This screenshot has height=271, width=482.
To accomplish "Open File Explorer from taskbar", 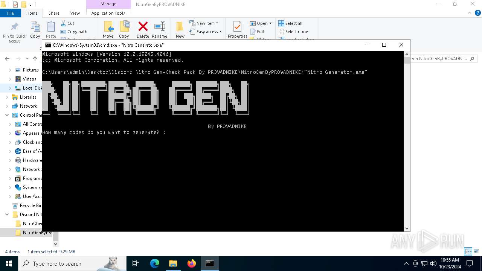I will pyautogui.click(x=173, y=263).
